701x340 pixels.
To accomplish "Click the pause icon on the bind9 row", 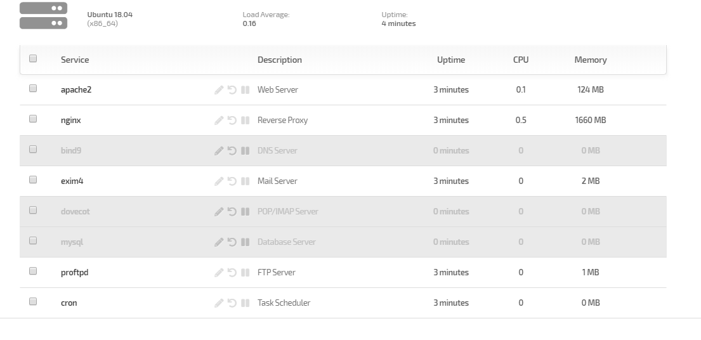I will [245, 150].
